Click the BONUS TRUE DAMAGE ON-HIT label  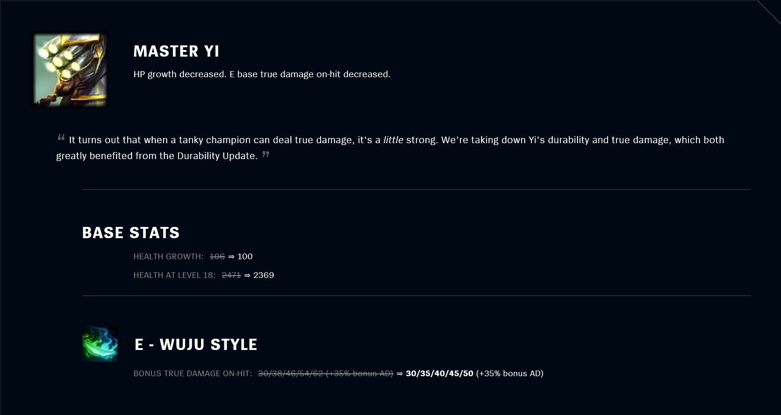pos(193,373)
